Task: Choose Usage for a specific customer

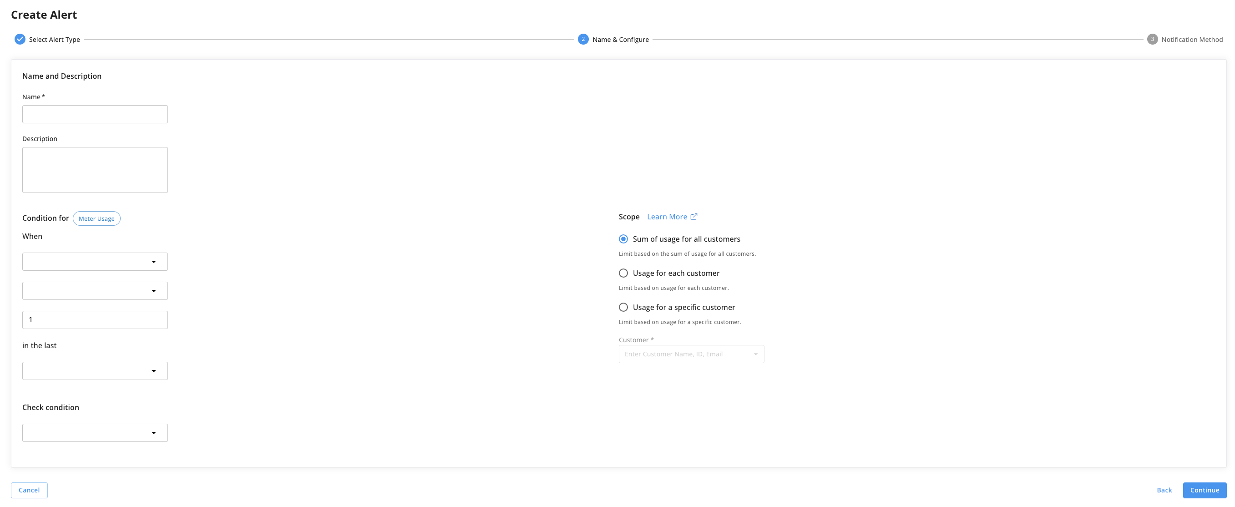Action: pos(623,307)
